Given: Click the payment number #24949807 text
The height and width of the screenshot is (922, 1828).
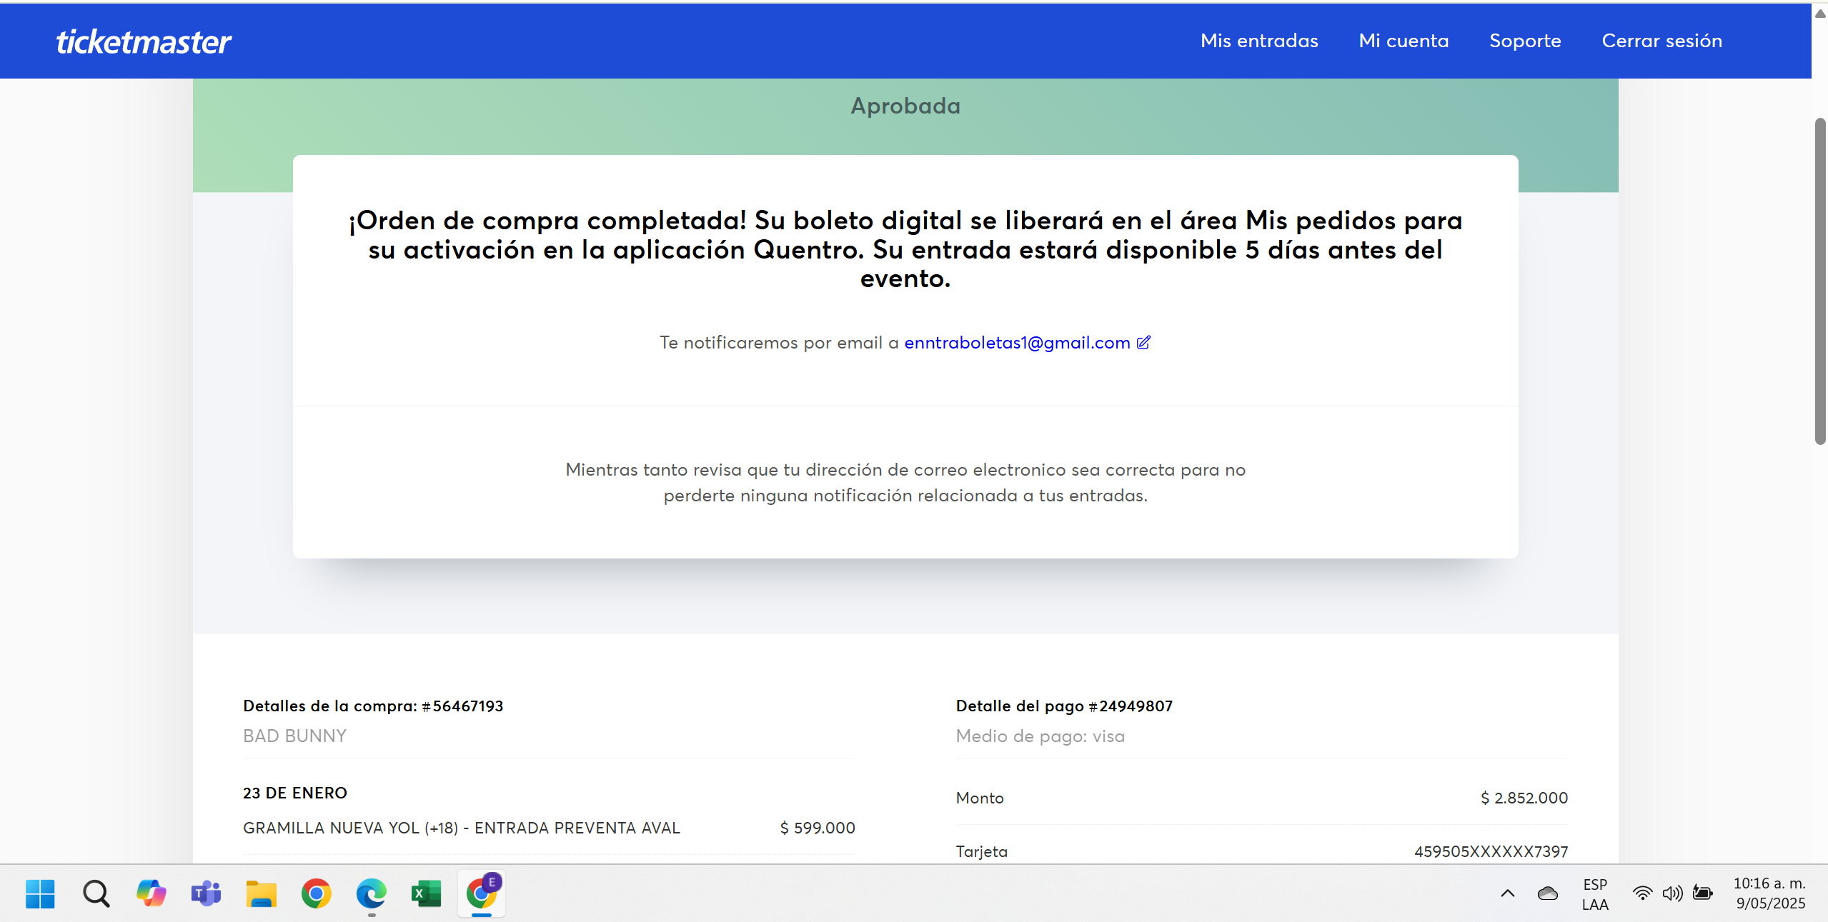Looking at the screenshot, I should [x=1131, y=706].
